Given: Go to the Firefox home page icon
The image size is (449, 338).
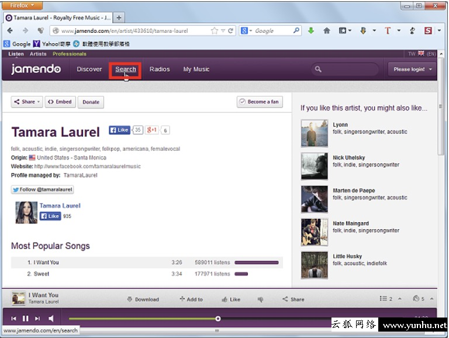Looking at the screenshot, I should click(326, 30).
